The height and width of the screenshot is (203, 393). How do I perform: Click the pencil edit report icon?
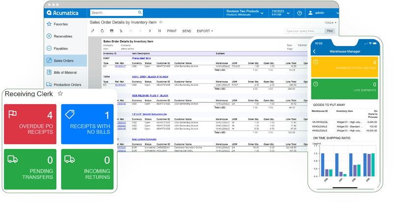pyautogui.click(x=92, y=31)
